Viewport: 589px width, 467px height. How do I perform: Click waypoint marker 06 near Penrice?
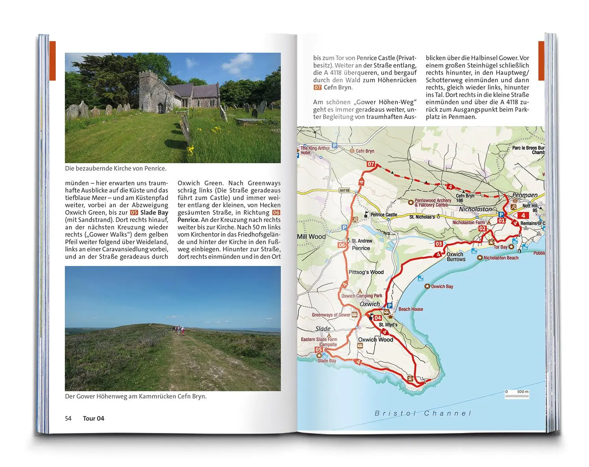pos(342,245)
